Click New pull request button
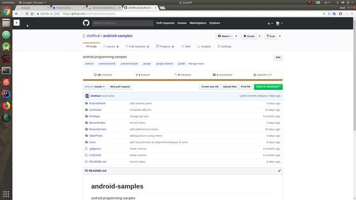 [120, 87]
